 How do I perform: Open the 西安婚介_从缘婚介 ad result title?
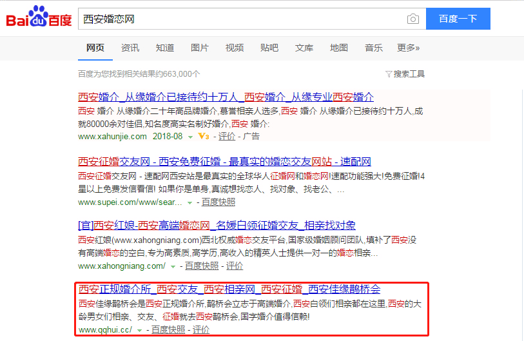tap(226, 97)
